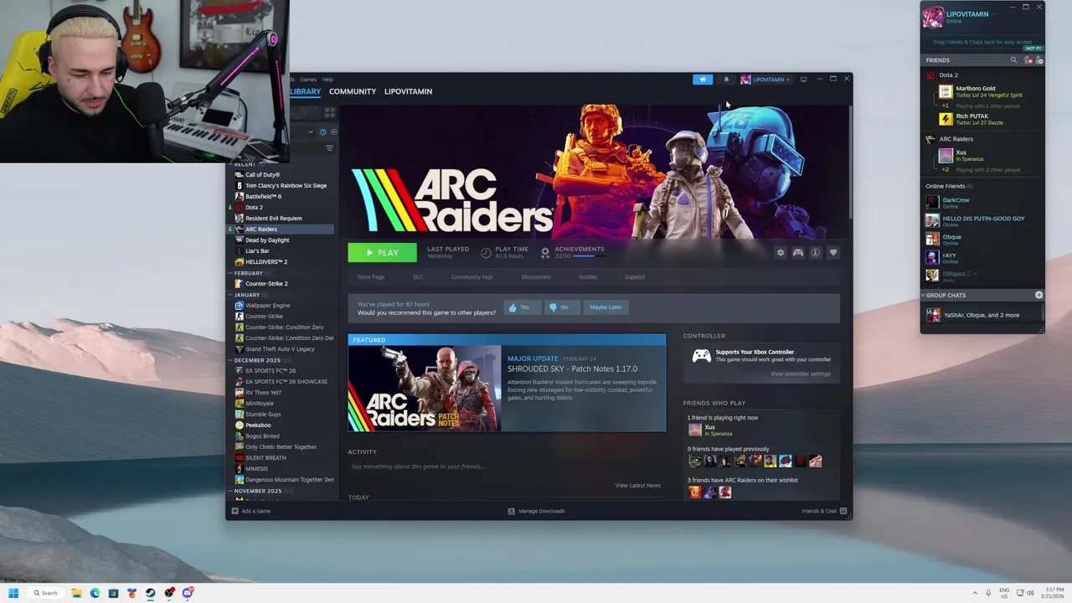Viewport: 1072px width, 603px height.
Task: Open the COMMUNITY tab
Action: click(353, 91)
